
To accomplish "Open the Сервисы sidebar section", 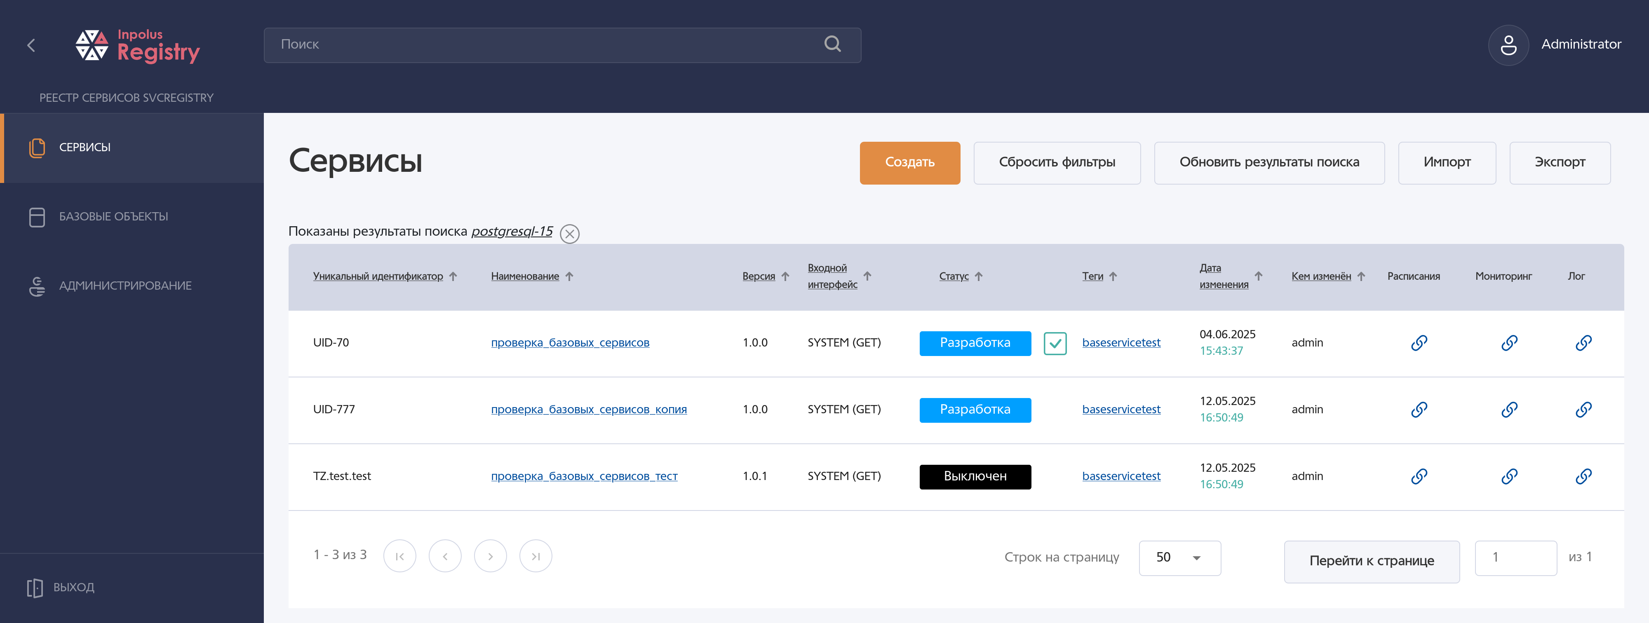I will (x=132, y=148).
